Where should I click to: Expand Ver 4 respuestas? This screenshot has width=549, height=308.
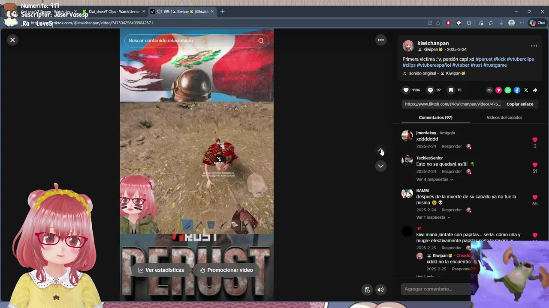[434, 179]
